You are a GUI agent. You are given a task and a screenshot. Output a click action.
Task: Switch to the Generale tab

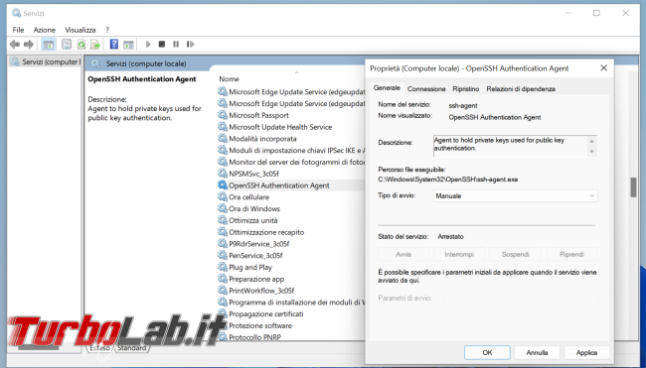[x=387, y=88]
